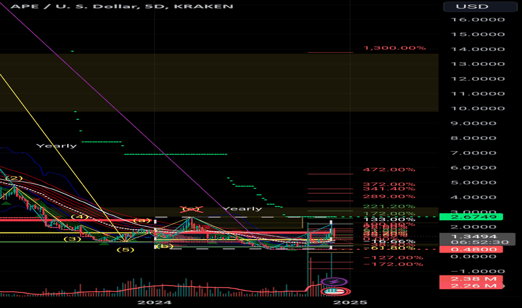Click the 2.26 M volume label
Viewport: 522px width, 308px height.
pyautogui.click(x=471, y=286)
